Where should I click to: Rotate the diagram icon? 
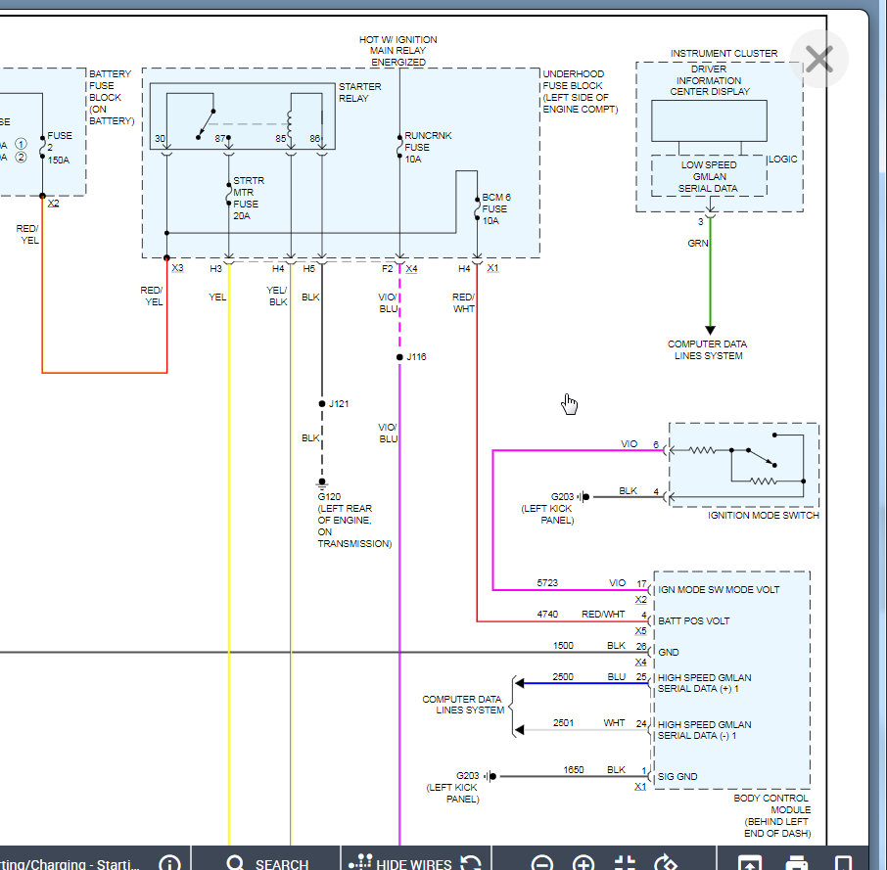[666, 863]
